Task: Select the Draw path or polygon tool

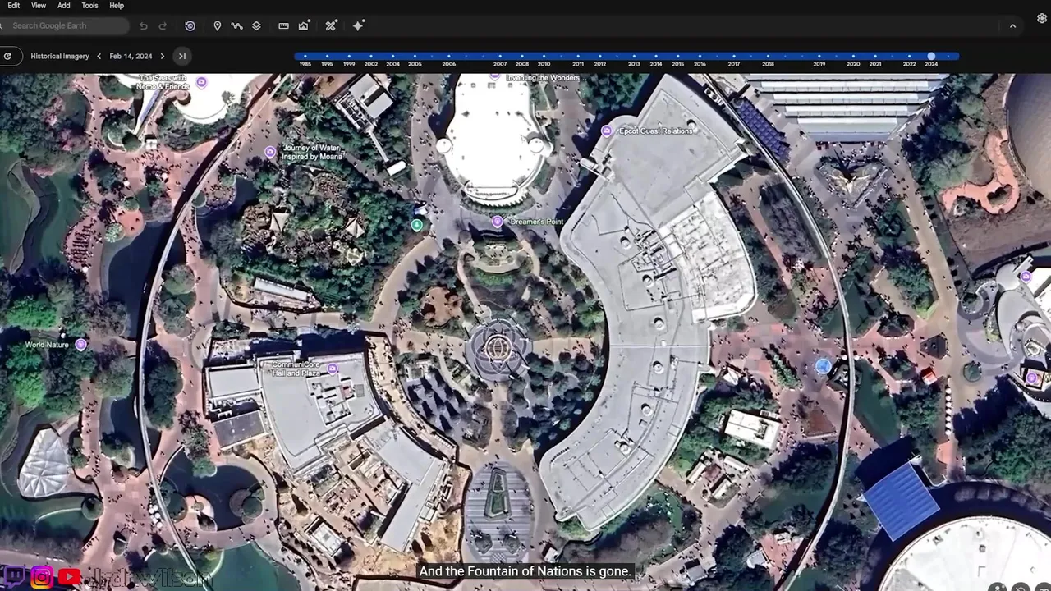Action: pyautogui.click(x=236, y=26)
